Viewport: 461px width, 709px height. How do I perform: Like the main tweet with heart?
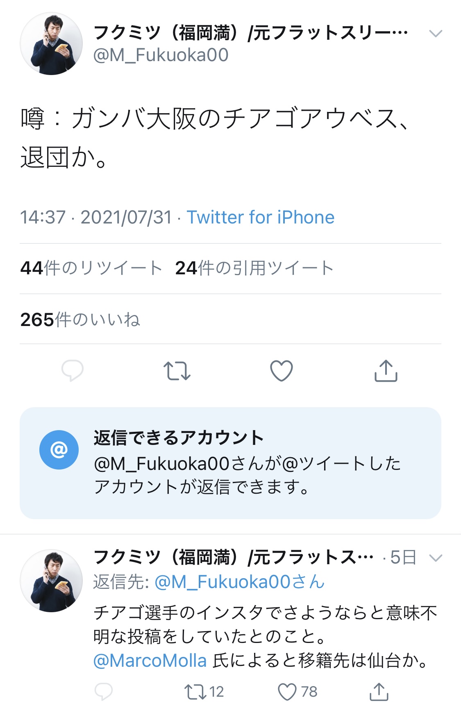point(282,371)
